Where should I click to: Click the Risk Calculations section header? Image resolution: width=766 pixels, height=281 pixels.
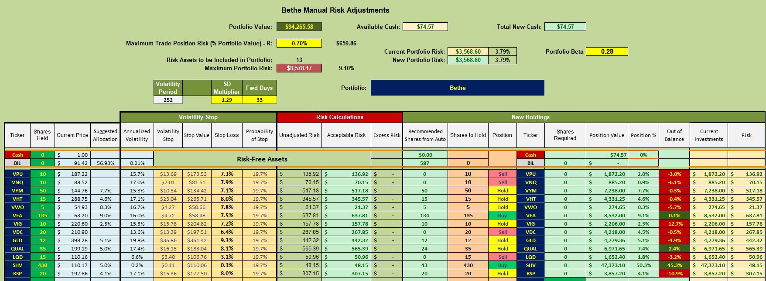339,117
